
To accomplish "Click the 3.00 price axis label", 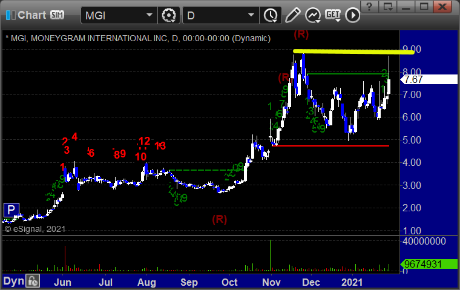I will pyautogui.click(x=412, y=185).
